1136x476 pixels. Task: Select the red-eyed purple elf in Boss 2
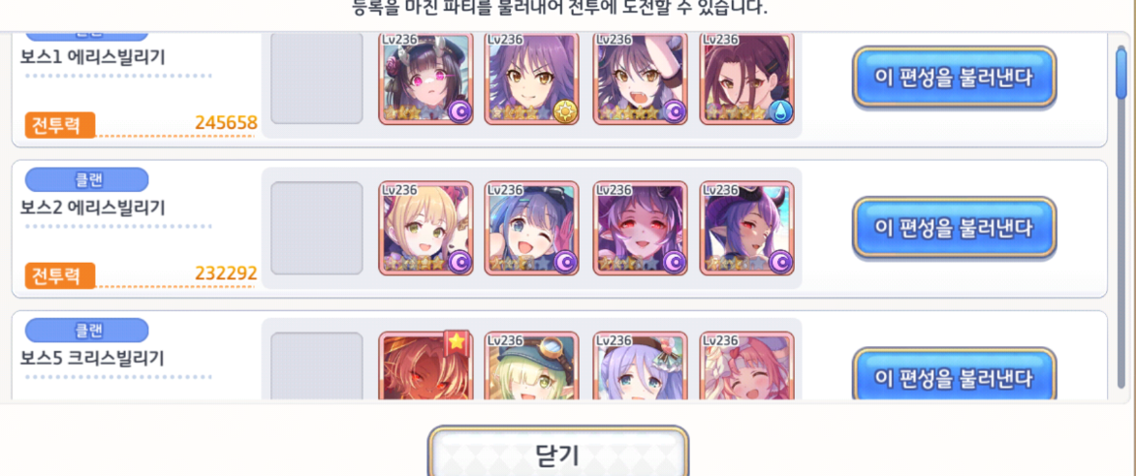point(640,228)
